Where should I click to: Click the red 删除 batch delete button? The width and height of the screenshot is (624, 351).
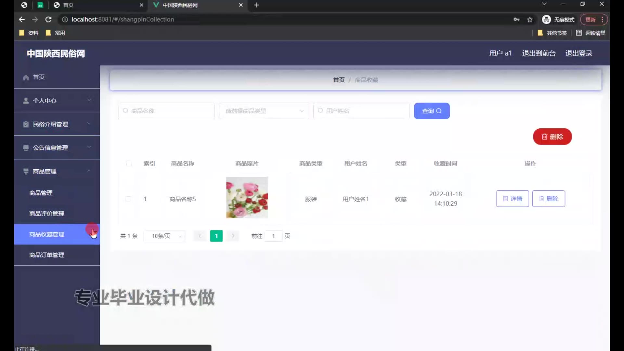coord(552,136)
